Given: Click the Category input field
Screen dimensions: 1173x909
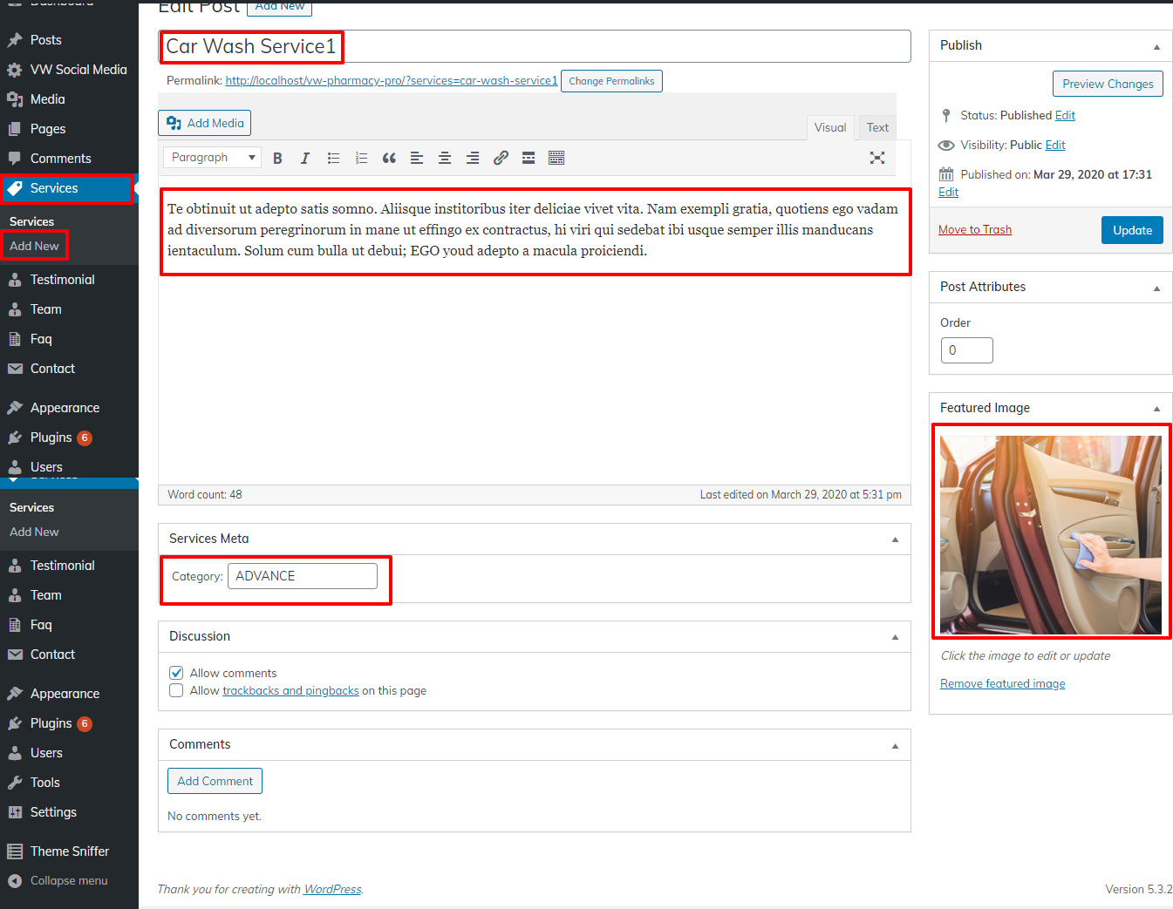Looking at the screenshot, I should click(x=302, y=576).
